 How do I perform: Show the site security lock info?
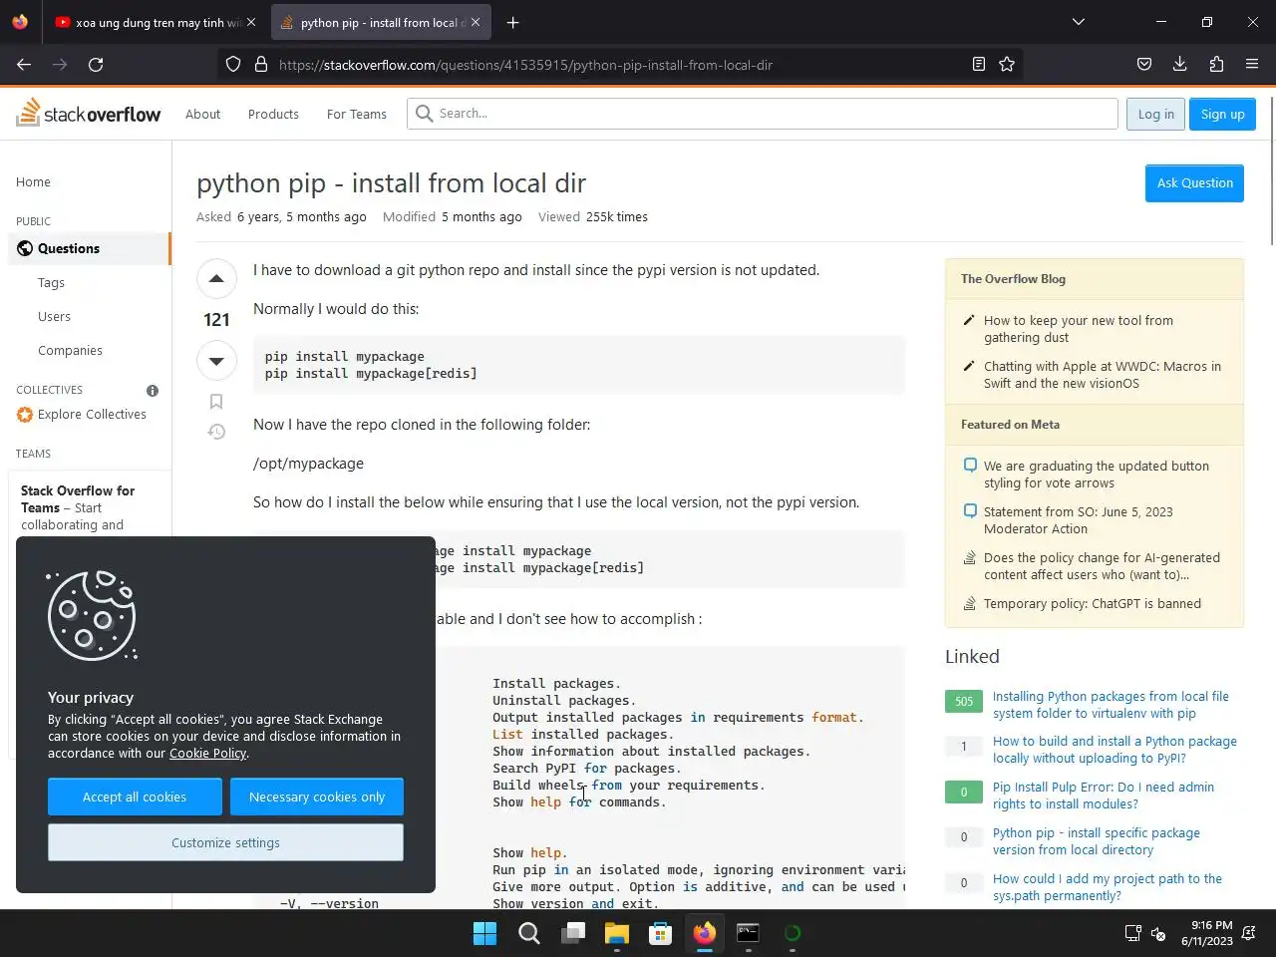click(x=261, y=64)
